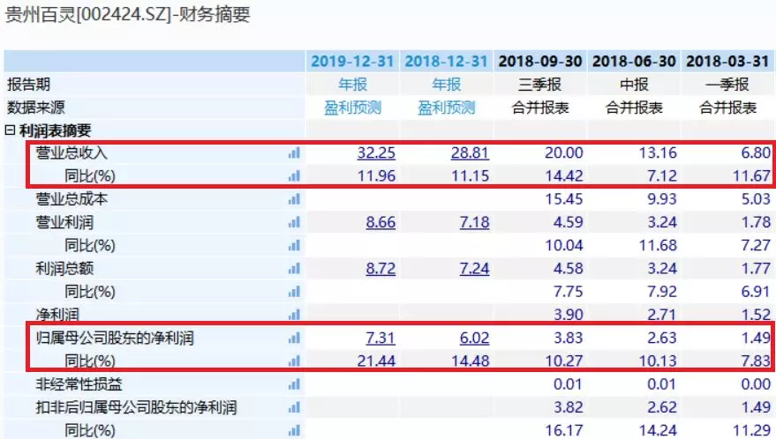Image resolution: width=776 pixels, height=439 pixels.
Task: Click 一季报 report period cell
Action: pyautogui.click(x=727, y=85)
